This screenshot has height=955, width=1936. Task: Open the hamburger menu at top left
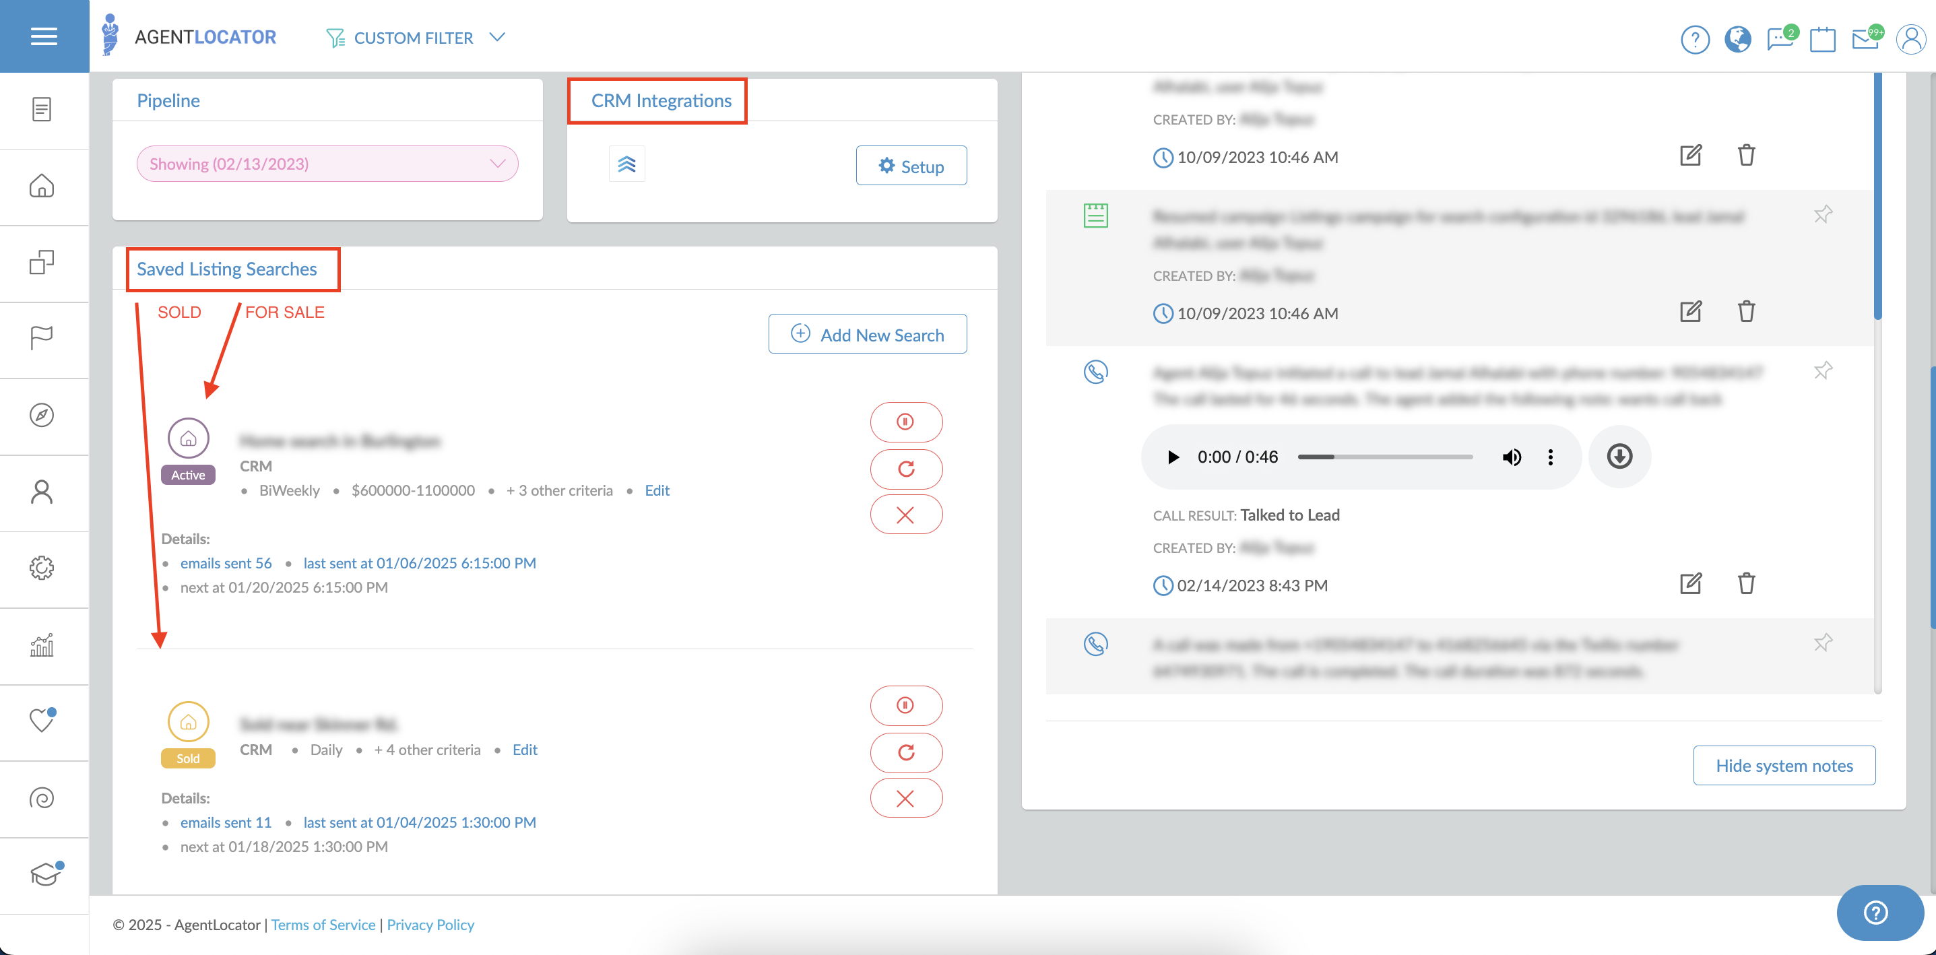click(44, 36)
